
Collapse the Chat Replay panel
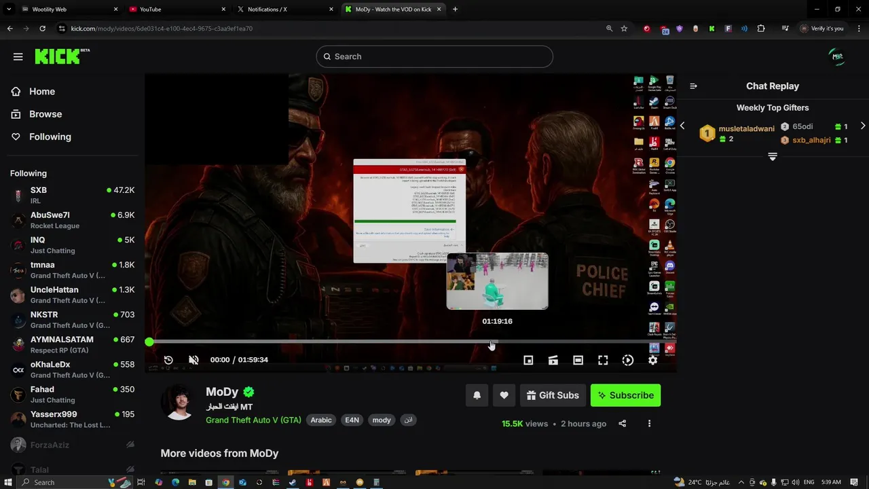693,86
